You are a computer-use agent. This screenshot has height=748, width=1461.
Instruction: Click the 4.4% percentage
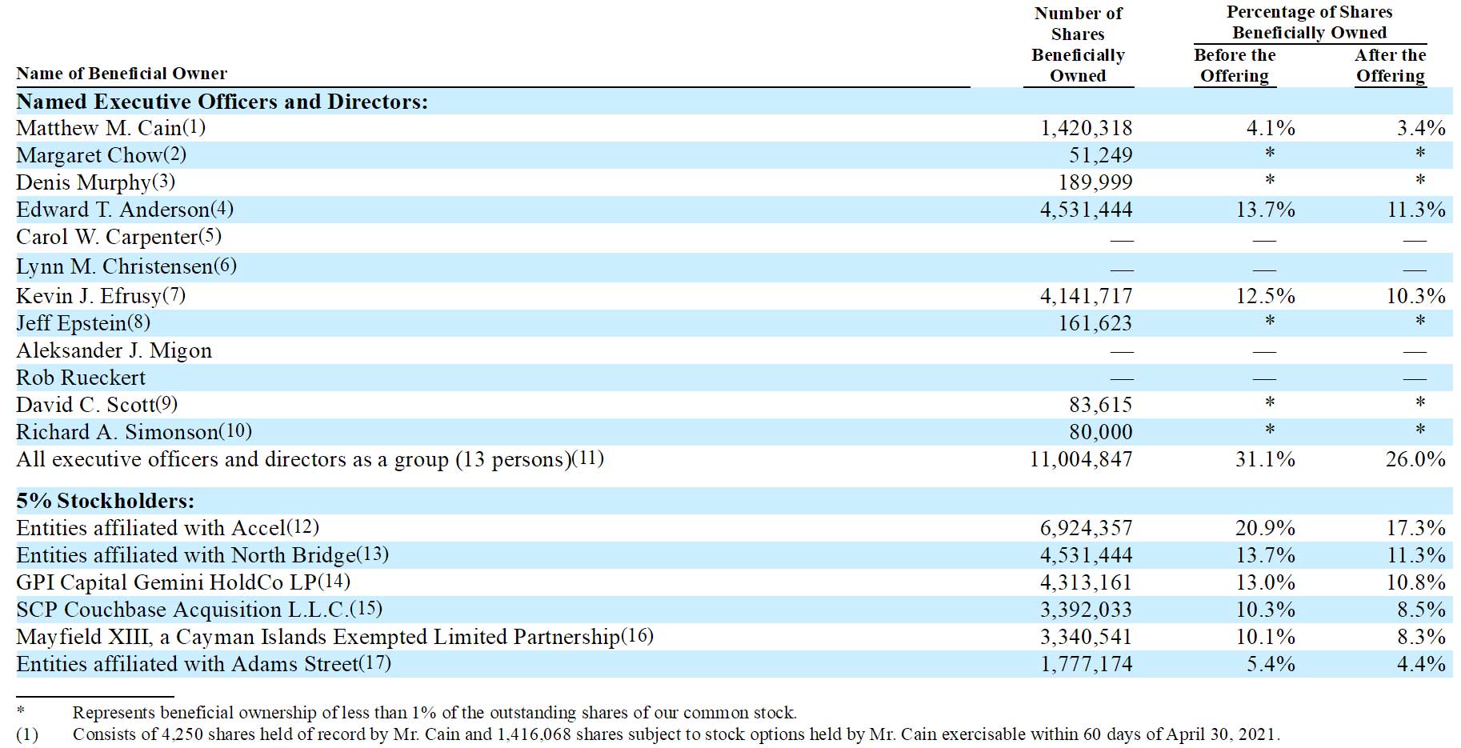1421,664
